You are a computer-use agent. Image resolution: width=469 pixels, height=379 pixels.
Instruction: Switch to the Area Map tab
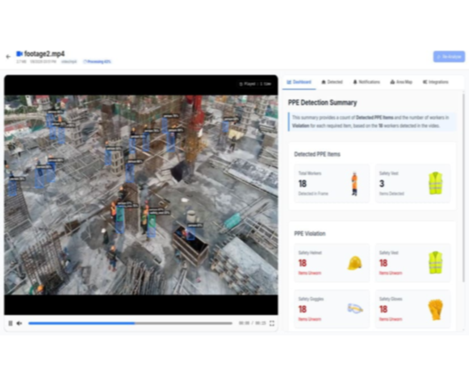[401, 82]
